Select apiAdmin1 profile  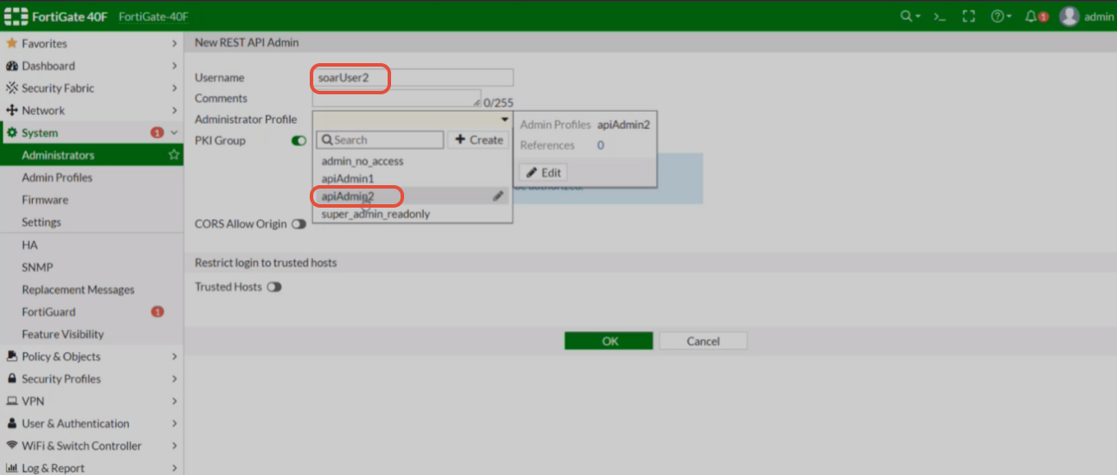point(413,178)
